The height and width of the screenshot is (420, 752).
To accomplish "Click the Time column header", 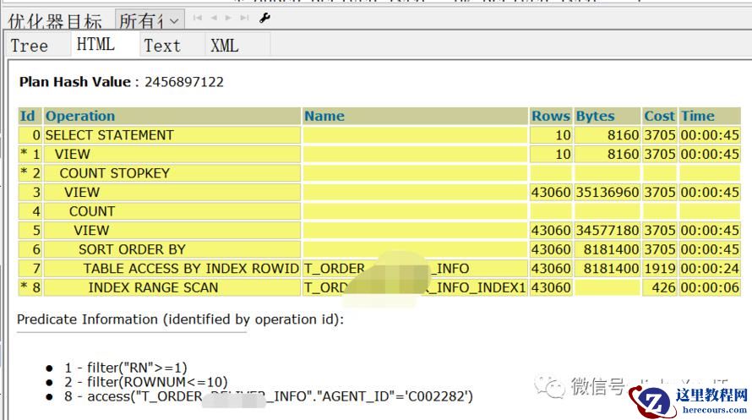I will click(x=710, y=116).
